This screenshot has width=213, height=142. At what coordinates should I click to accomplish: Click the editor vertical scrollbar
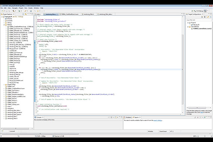pos(183,69)
